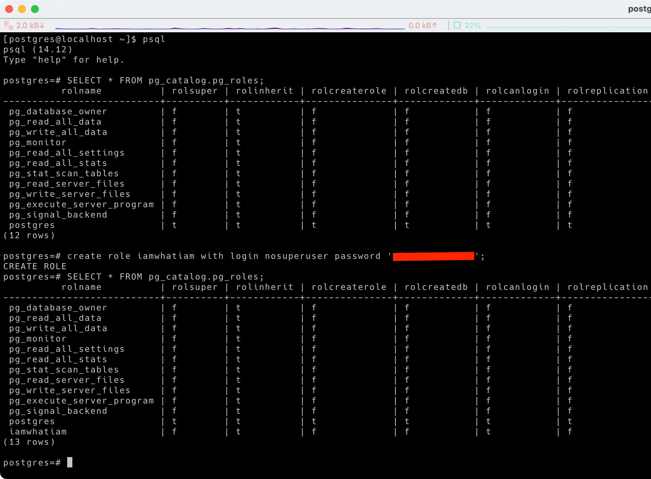
Task: Minimize the terminal with yellow button
Action: (x=22, y=9)
